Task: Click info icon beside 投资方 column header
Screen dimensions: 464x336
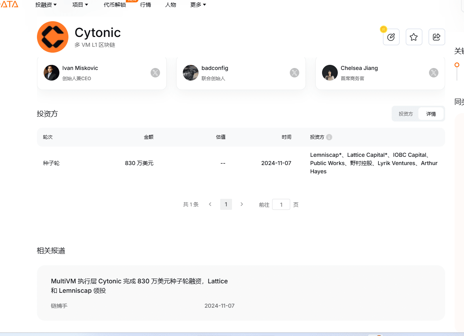Action: pyautogui.click(x=329, y=137)
